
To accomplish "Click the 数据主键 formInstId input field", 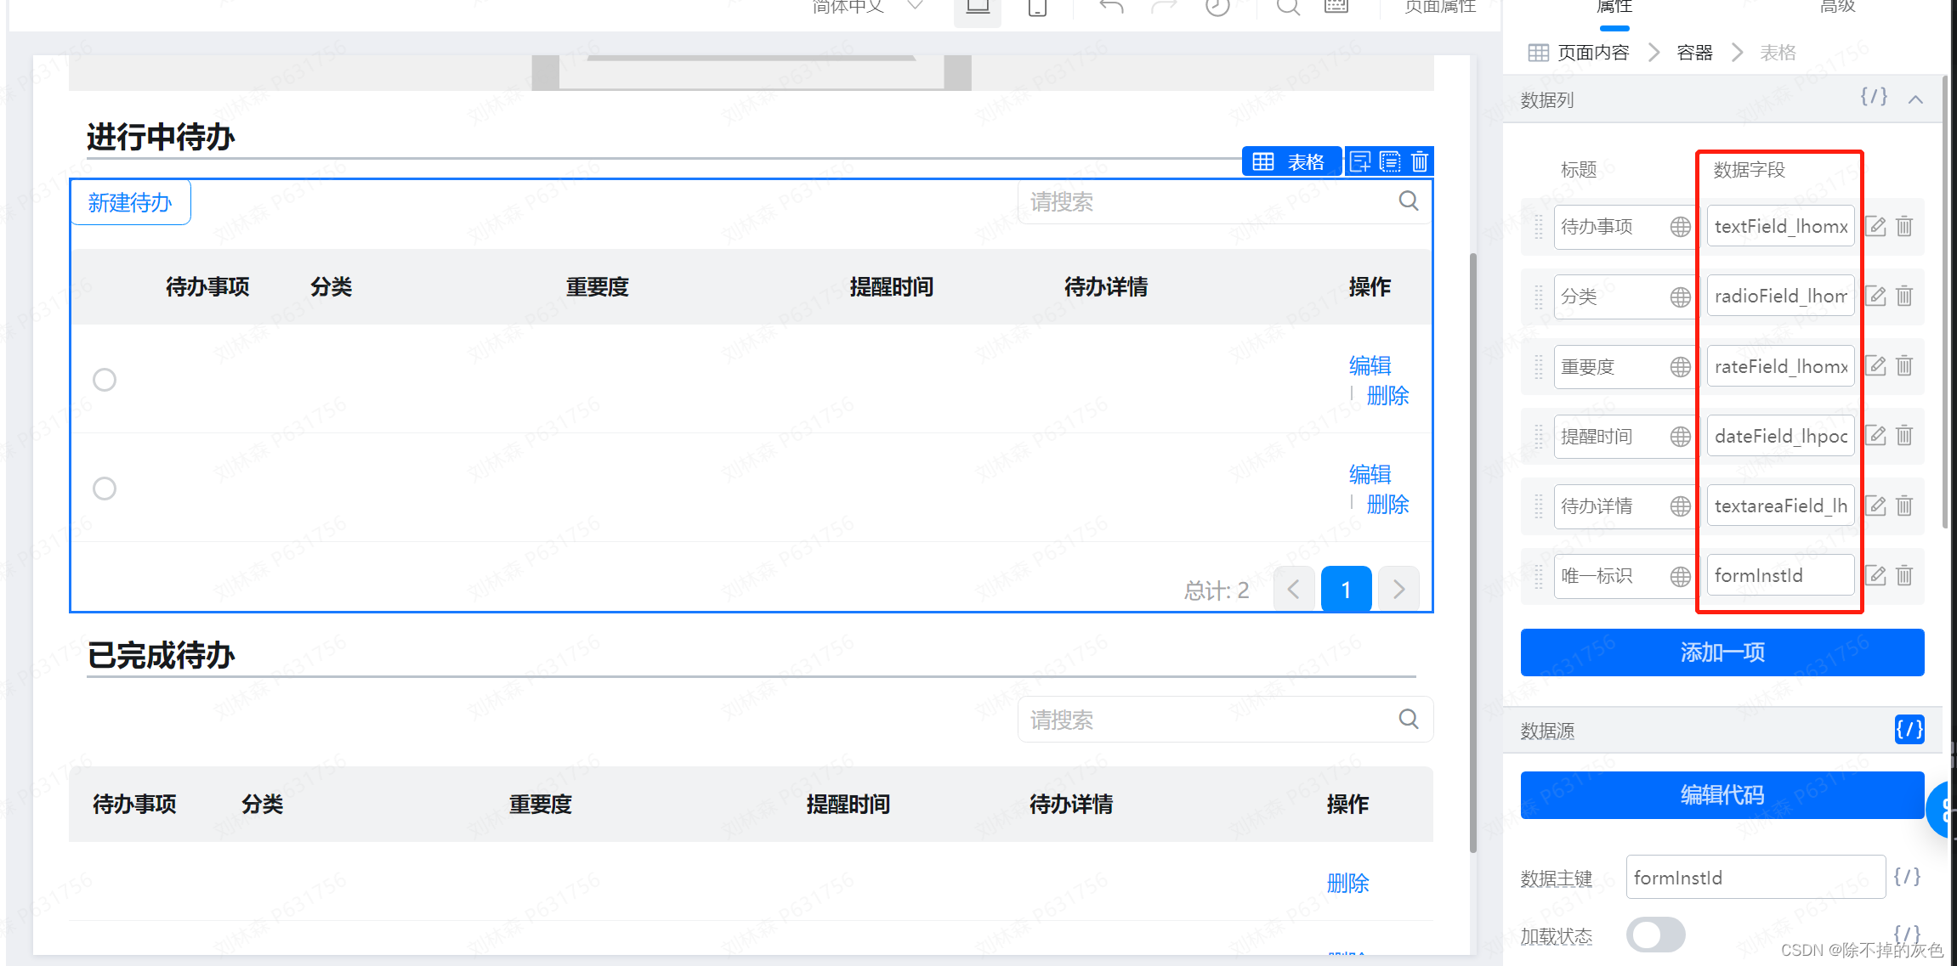I will pyautogui.click(x=1755, y=878).
